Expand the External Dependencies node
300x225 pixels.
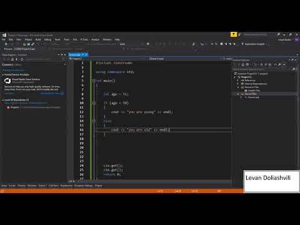coord(238,84)
